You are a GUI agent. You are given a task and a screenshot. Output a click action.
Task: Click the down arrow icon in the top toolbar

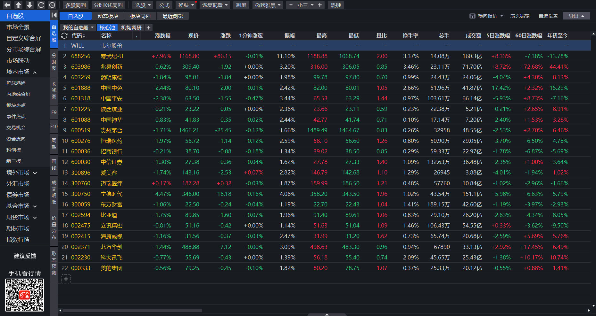click(29, 5)
